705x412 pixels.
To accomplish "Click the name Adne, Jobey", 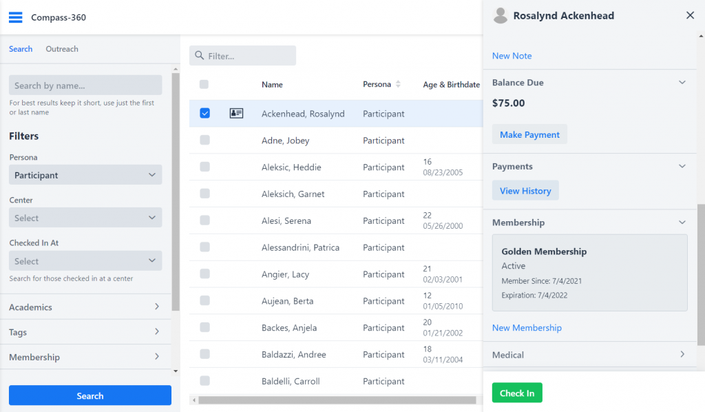I will (x=286, y=141).
